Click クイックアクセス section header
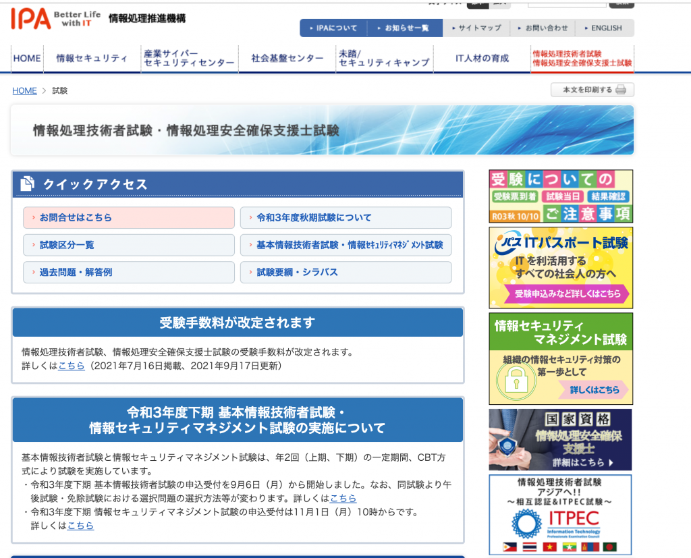 [x=238, y=184]
